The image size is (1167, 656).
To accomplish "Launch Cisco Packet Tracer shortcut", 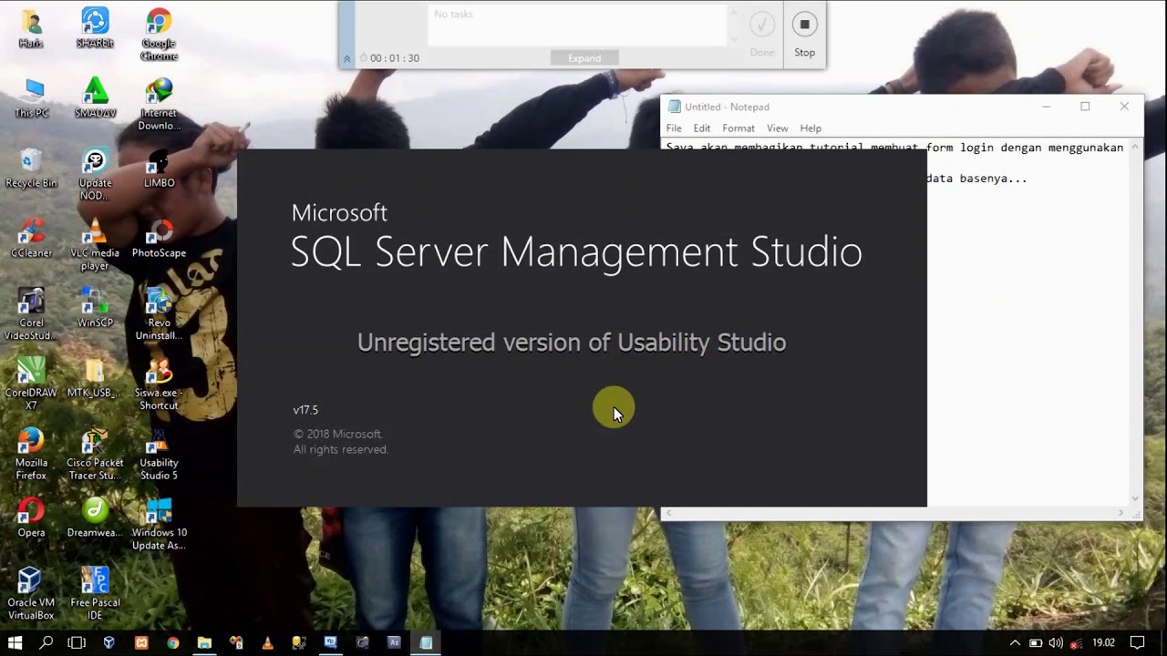I will coord(95,456).
